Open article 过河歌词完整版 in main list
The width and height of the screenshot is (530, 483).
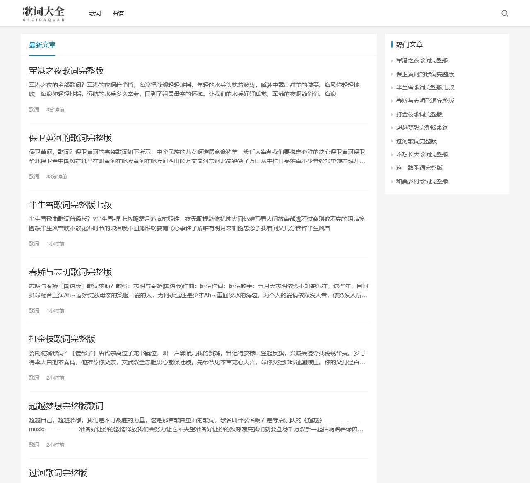(58, 473)
